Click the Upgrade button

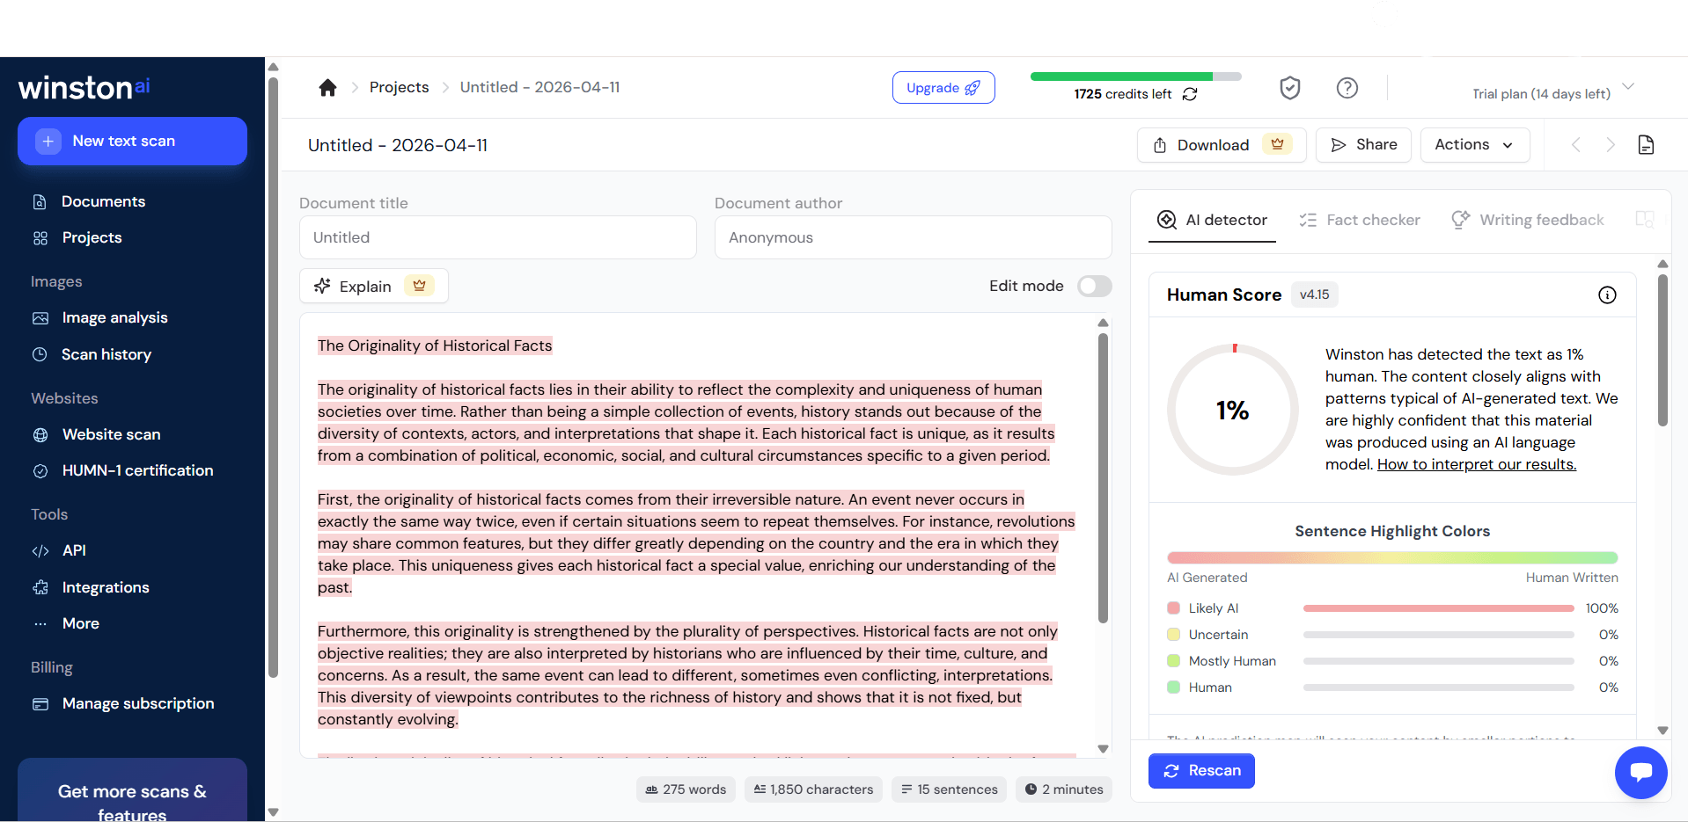point(943,87)
